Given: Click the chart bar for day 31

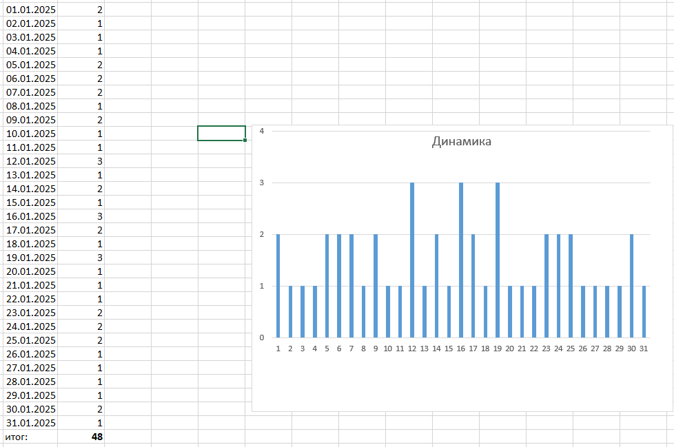Looking at the screenshot, I should (x=644, y=312).
